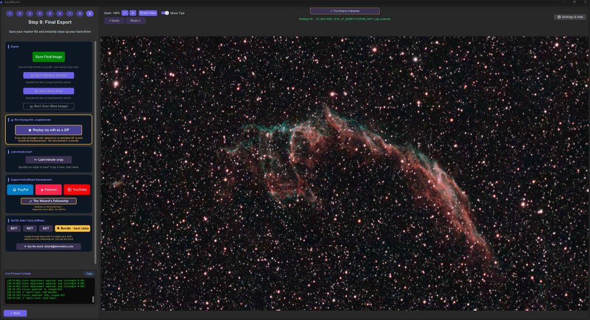Image resolution: width=590 pixels, height=320 pixels.
Task: Go to wizard step 6 circle
Action: click(x=59, y=14)
